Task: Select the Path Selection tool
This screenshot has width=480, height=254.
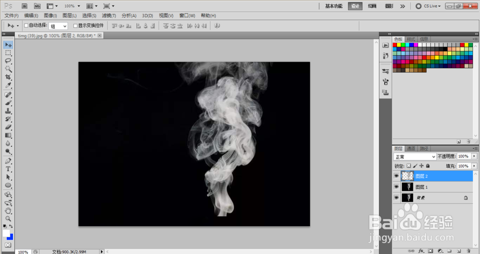Action: click(x=8, y=177)
